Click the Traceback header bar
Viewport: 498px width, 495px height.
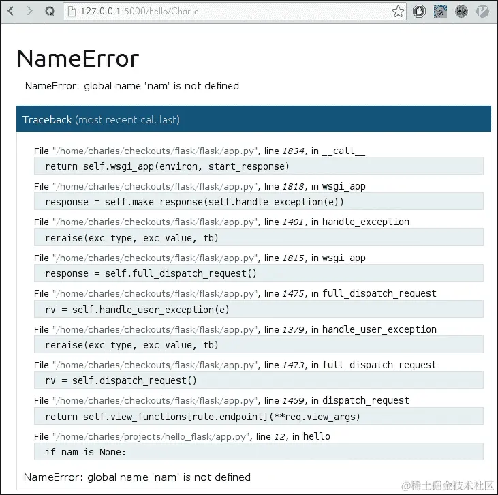[x=253, y=119]
